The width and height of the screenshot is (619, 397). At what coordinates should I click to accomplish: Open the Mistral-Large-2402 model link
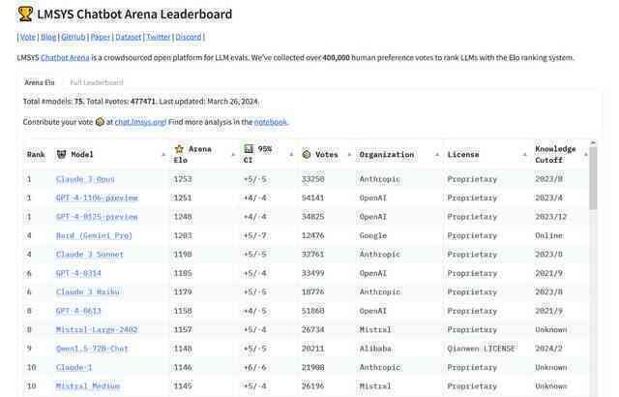point(97,329)
